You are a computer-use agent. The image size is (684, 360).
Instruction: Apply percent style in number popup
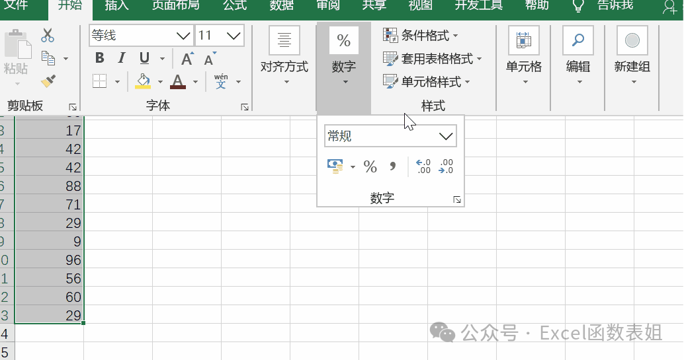coord(370,166)
